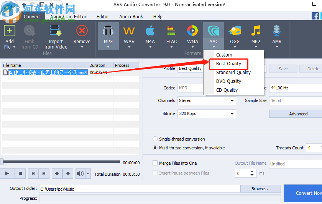Open the Help tab
The height and width of the screenshot is (204, 322).
(x=158, y=16)
